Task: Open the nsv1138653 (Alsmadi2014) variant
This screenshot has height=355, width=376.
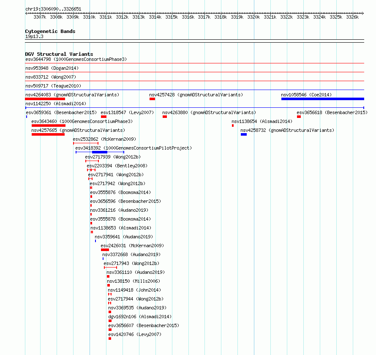Action: (x=121, y=228)
